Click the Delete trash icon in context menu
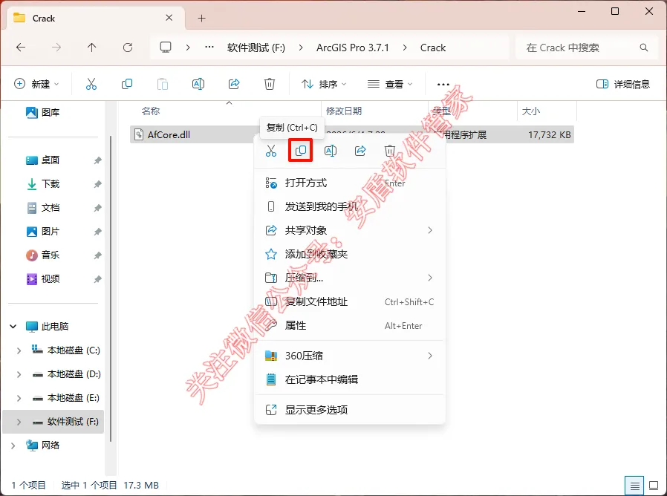 click(x=390, y=150)
